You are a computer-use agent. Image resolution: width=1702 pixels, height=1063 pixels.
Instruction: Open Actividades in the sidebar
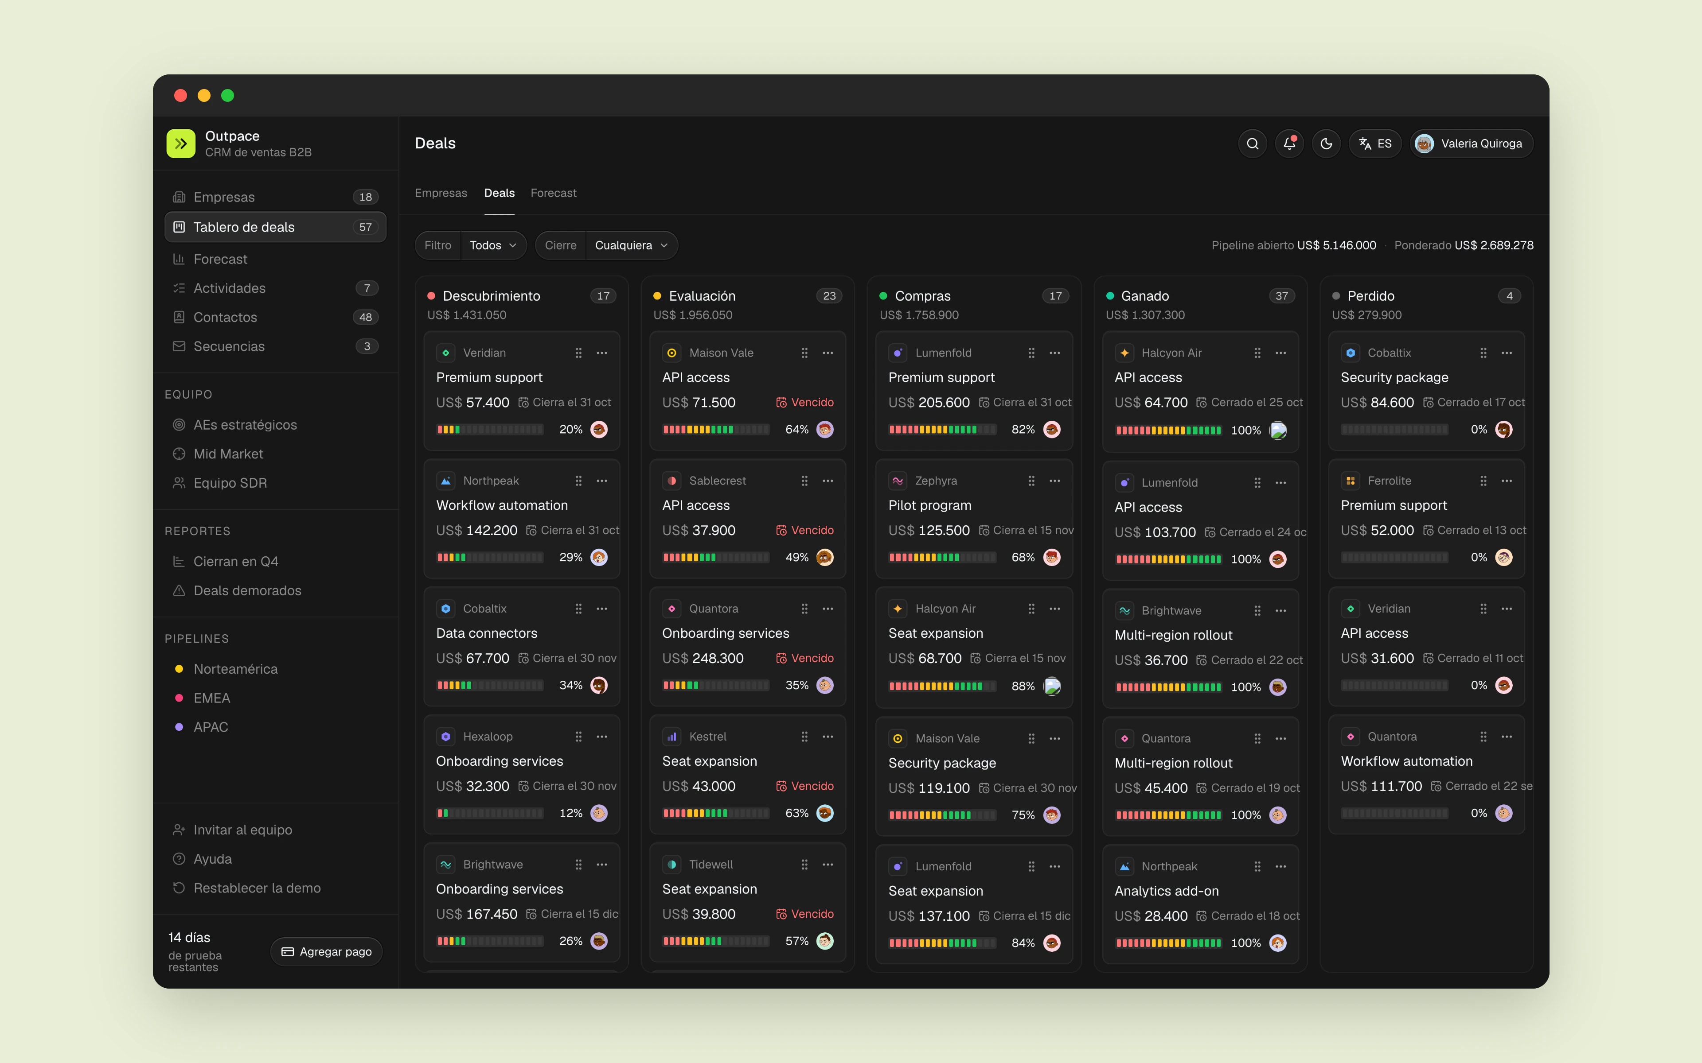[275, 288]
